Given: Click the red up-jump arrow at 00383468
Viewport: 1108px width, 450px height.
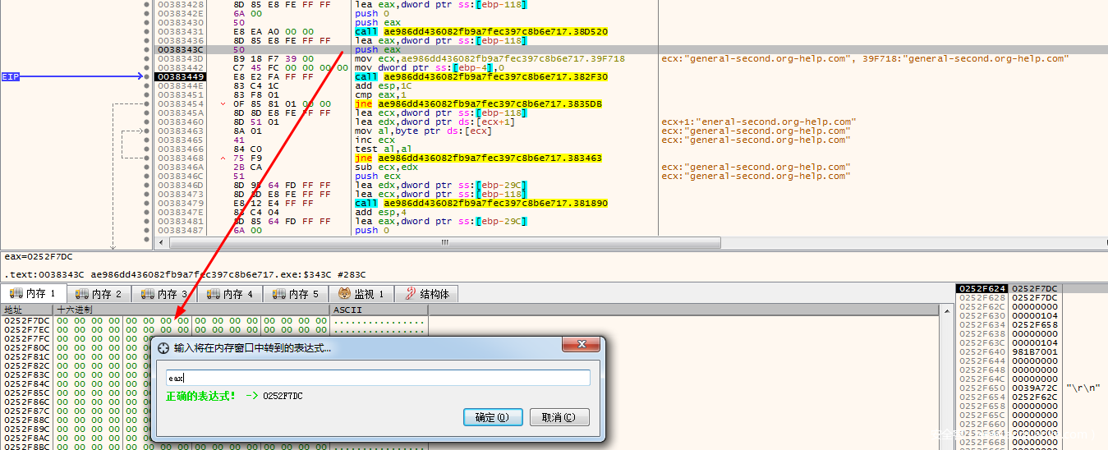Looking at the screenshot, I should pyautogui.click(x=223, y=158).
